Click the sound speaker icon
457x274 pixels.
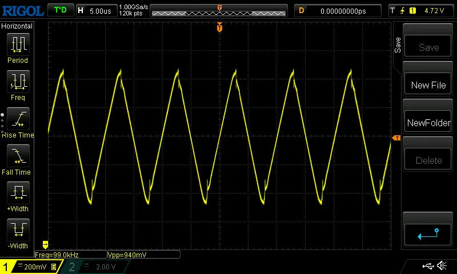442,265
